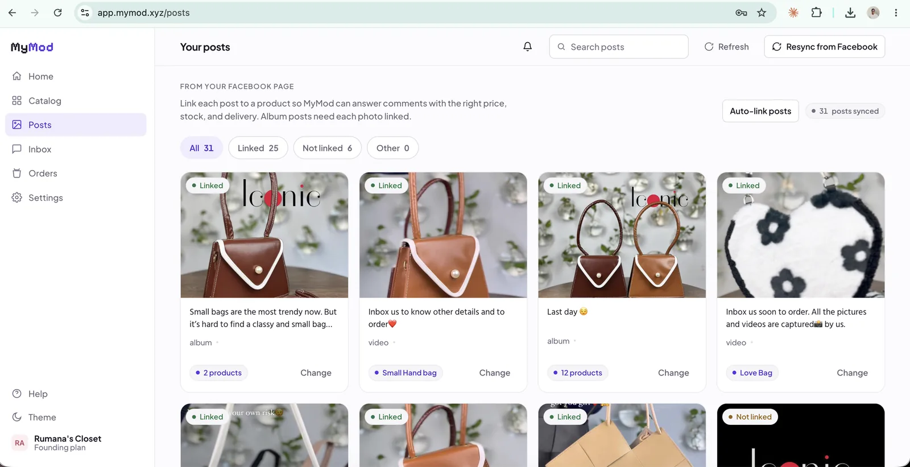Click the 'Small bags are the most trendy' caption
Viewport: 910px width, 467px height.
point(263,318)
